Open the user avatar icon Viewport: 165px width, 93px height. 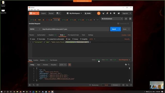(x=119, y=13)
